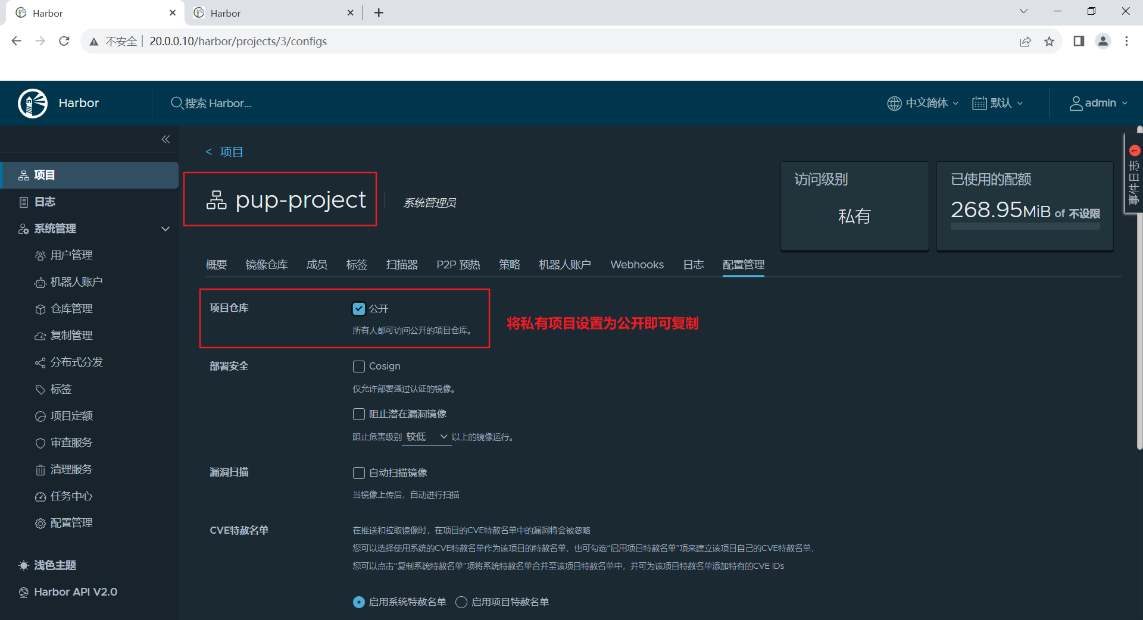Click the browser back button

17,41
